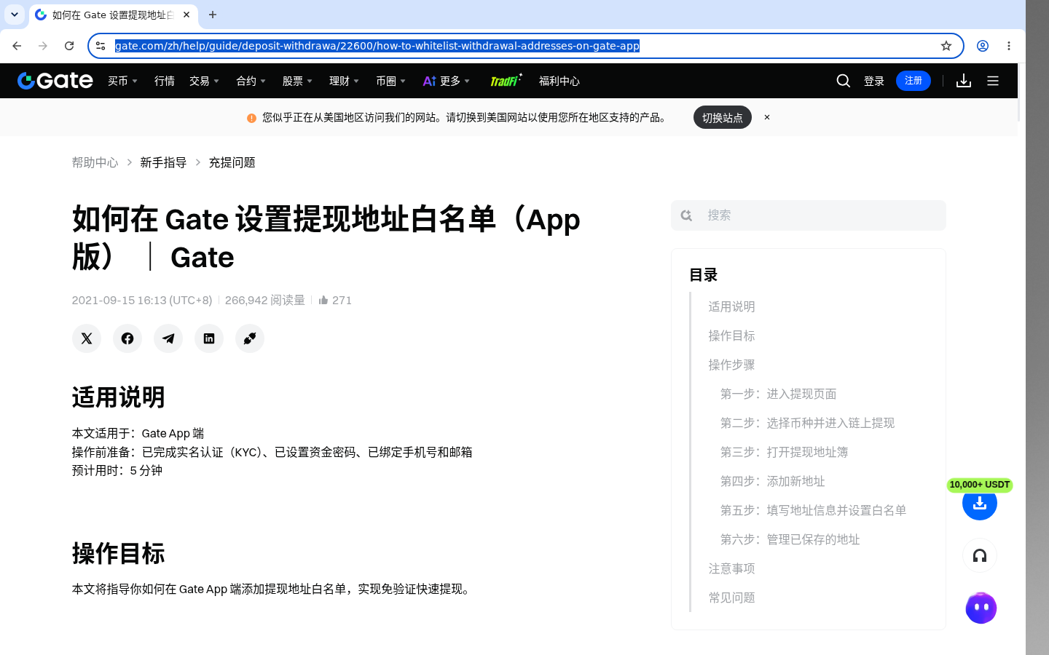
Task: Open the tab search dropdown arrow
Action: point(15,15)
